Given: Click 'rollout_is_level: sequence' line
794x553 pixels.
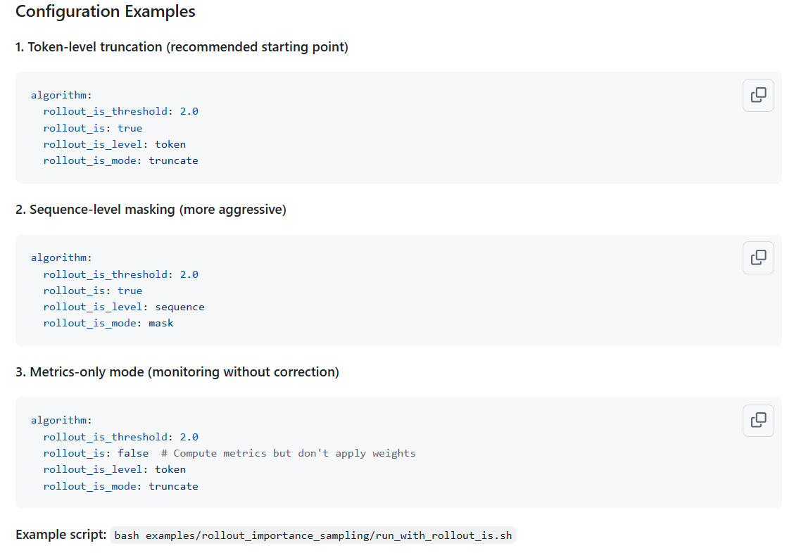Looking at the screenshot, I should [x=124, y=307].
